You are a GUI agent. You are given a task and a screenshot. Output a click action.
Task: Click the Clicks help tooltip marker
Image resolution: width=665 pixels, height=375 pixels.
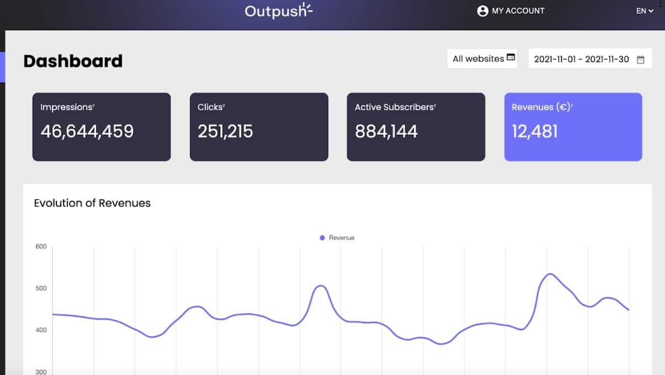[224, 105]
